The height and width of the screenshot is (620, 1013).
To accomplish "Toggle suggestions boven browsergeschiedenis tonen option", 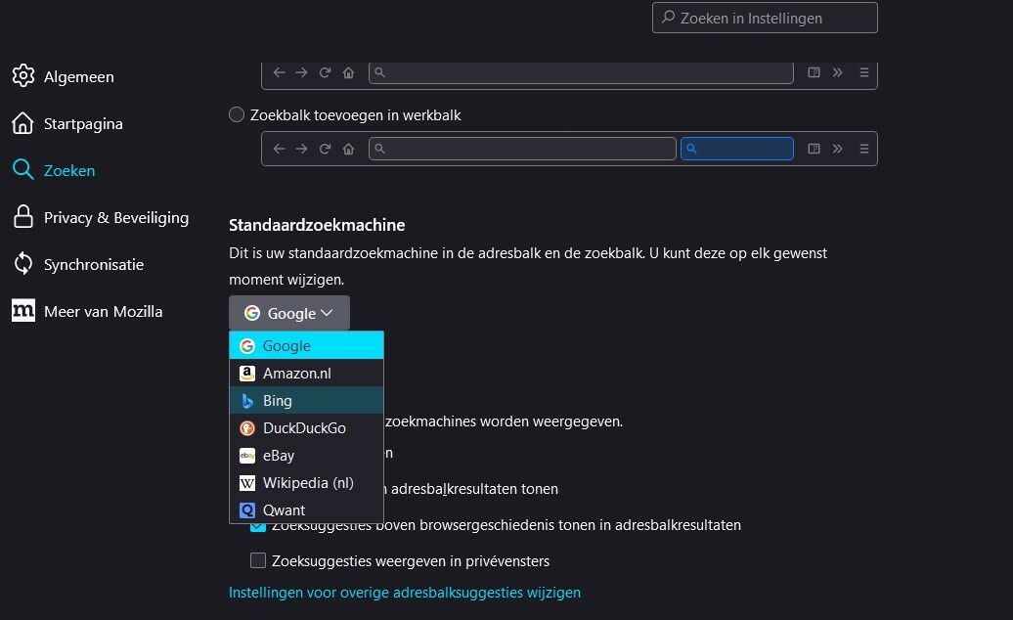I will (258, 527).
